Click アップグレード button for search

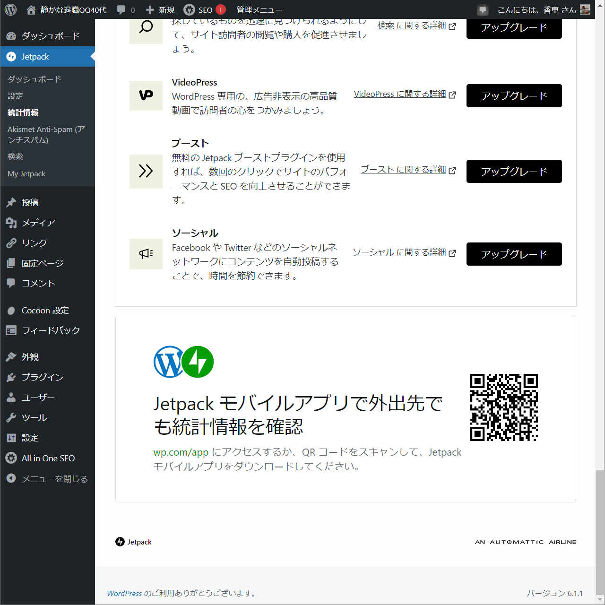(x=514, y=28)
